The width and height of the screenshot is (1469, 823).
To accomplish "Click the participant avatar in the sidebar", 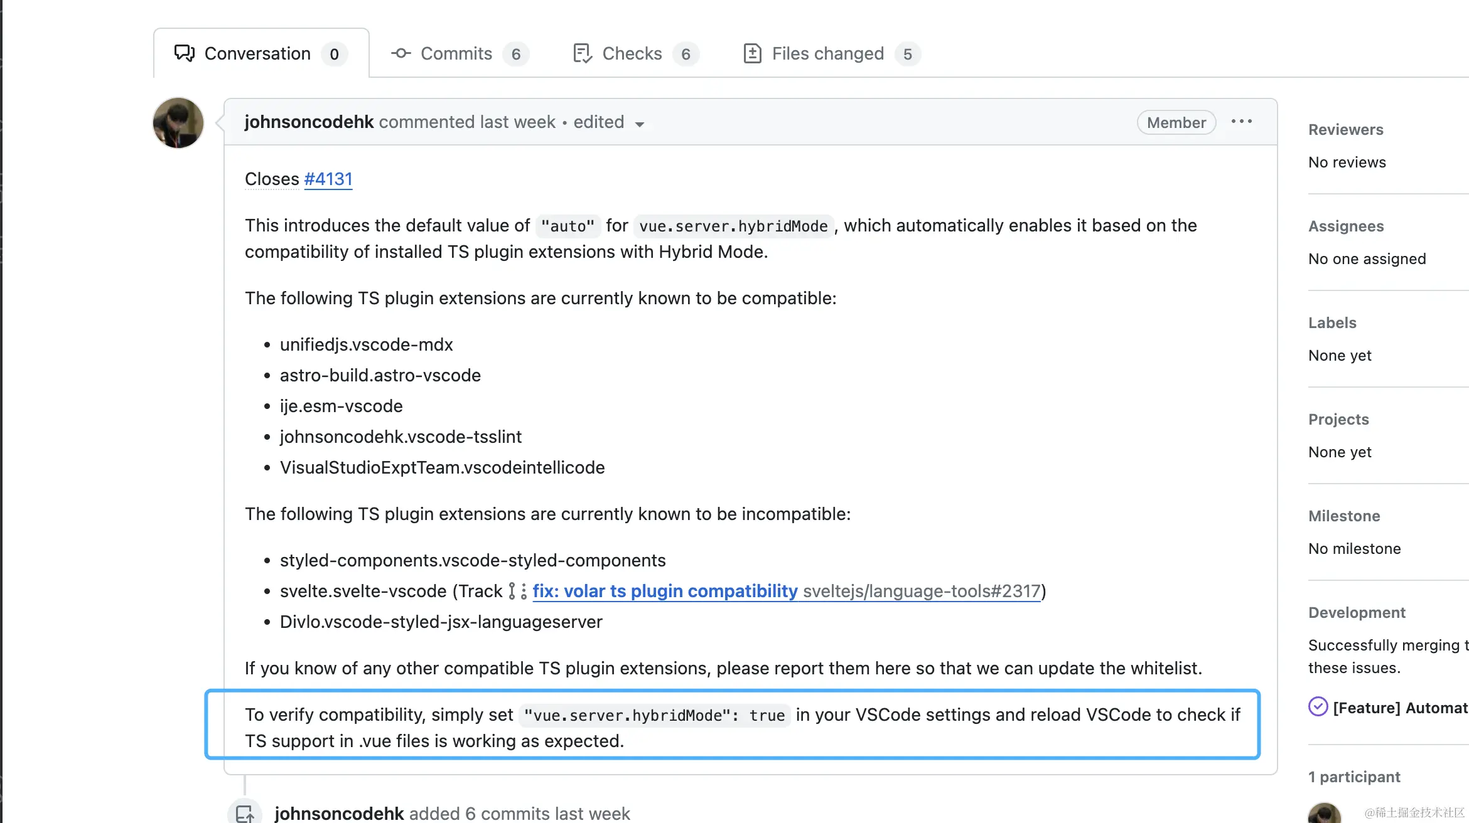I will coord(1324,813).
